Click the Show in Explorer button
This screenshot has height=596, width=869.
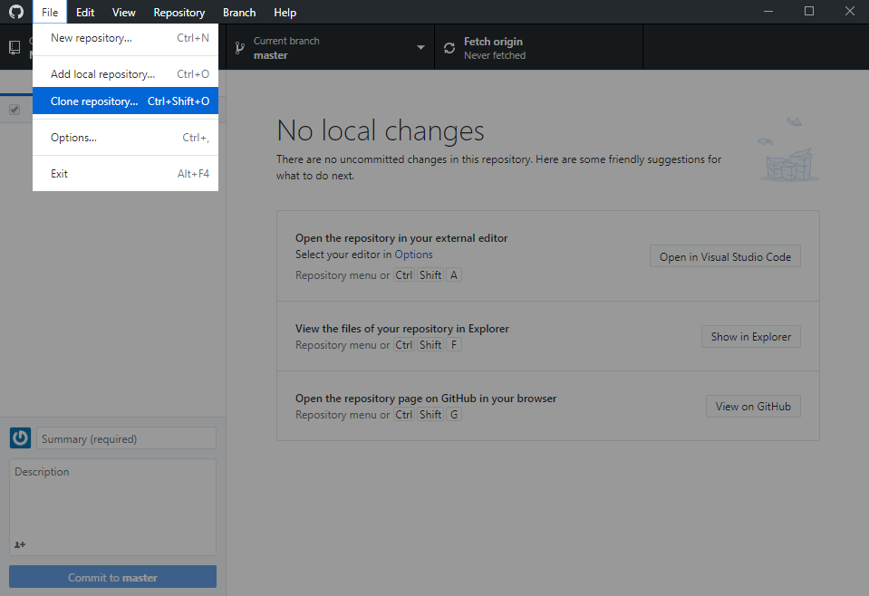[751, 337]
